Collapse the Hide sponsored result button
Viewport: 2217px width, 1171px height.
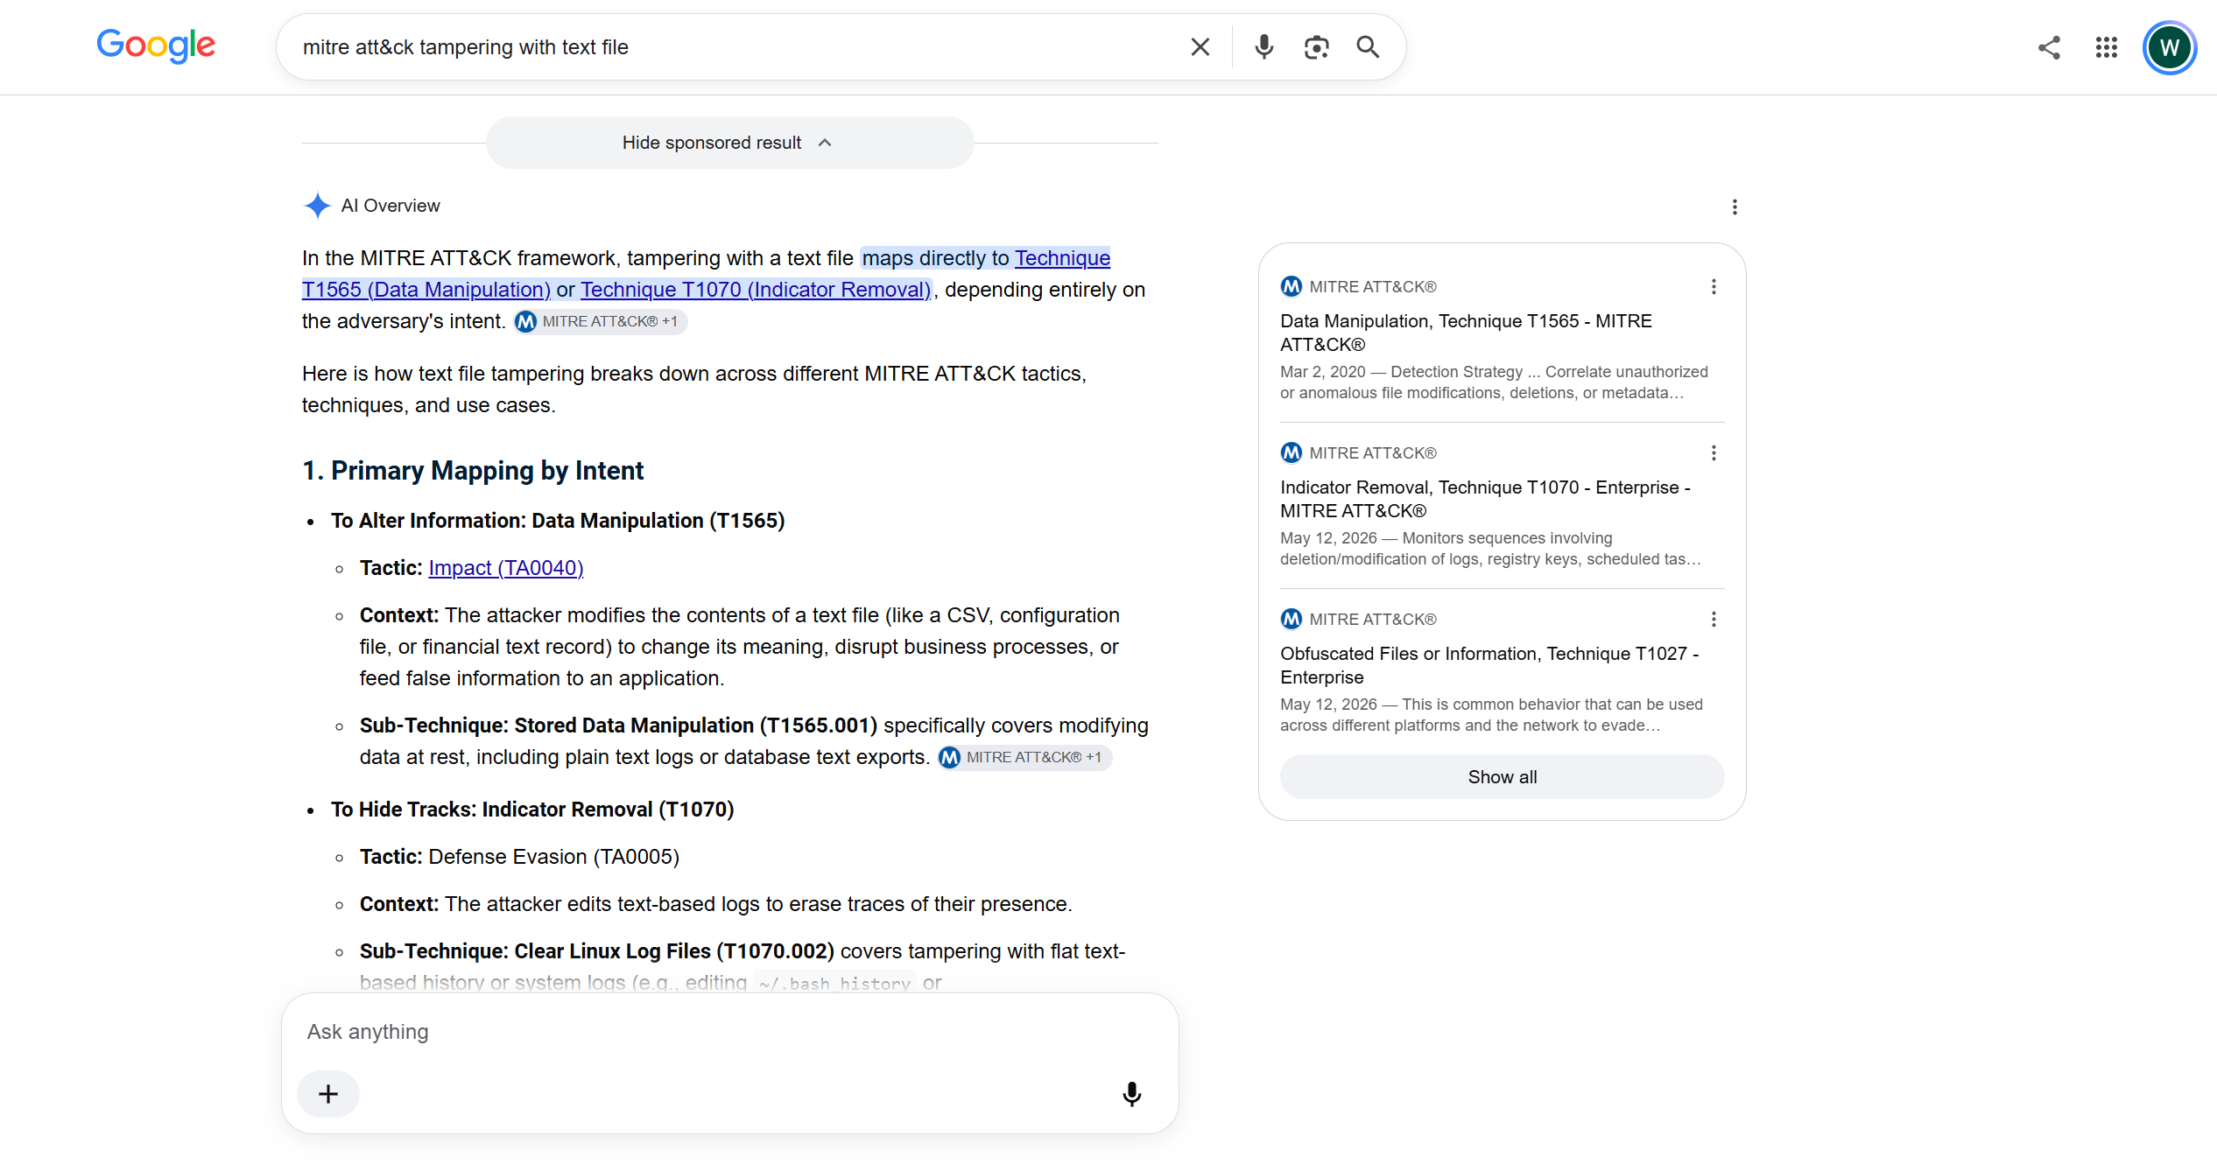click(x=730, y=143)
